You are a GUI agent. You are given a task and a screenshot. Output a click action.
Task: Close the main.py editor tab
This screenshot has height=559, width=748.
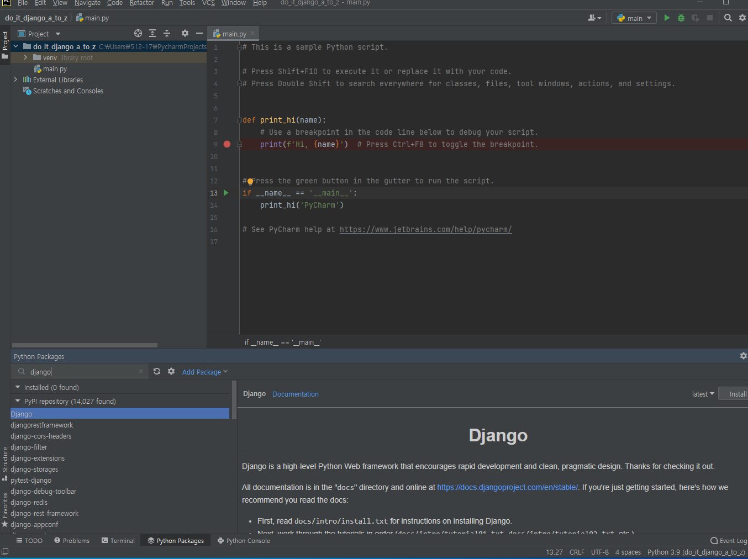tap(252, 34)
